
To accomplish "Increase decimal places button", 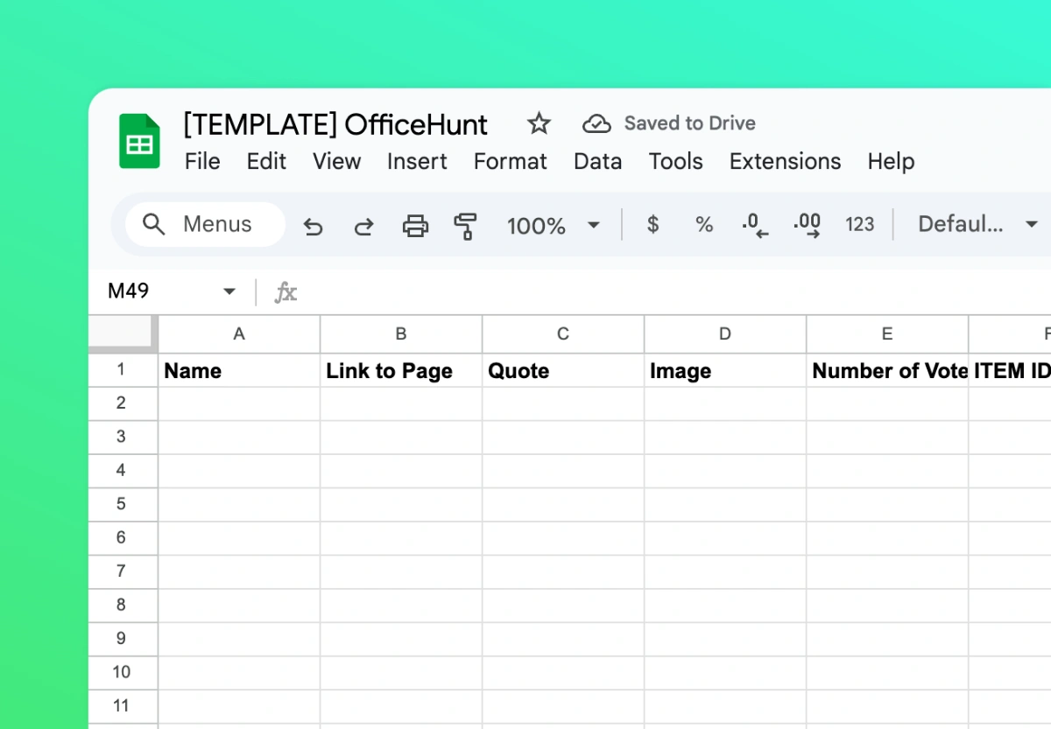I will (807, 225).
